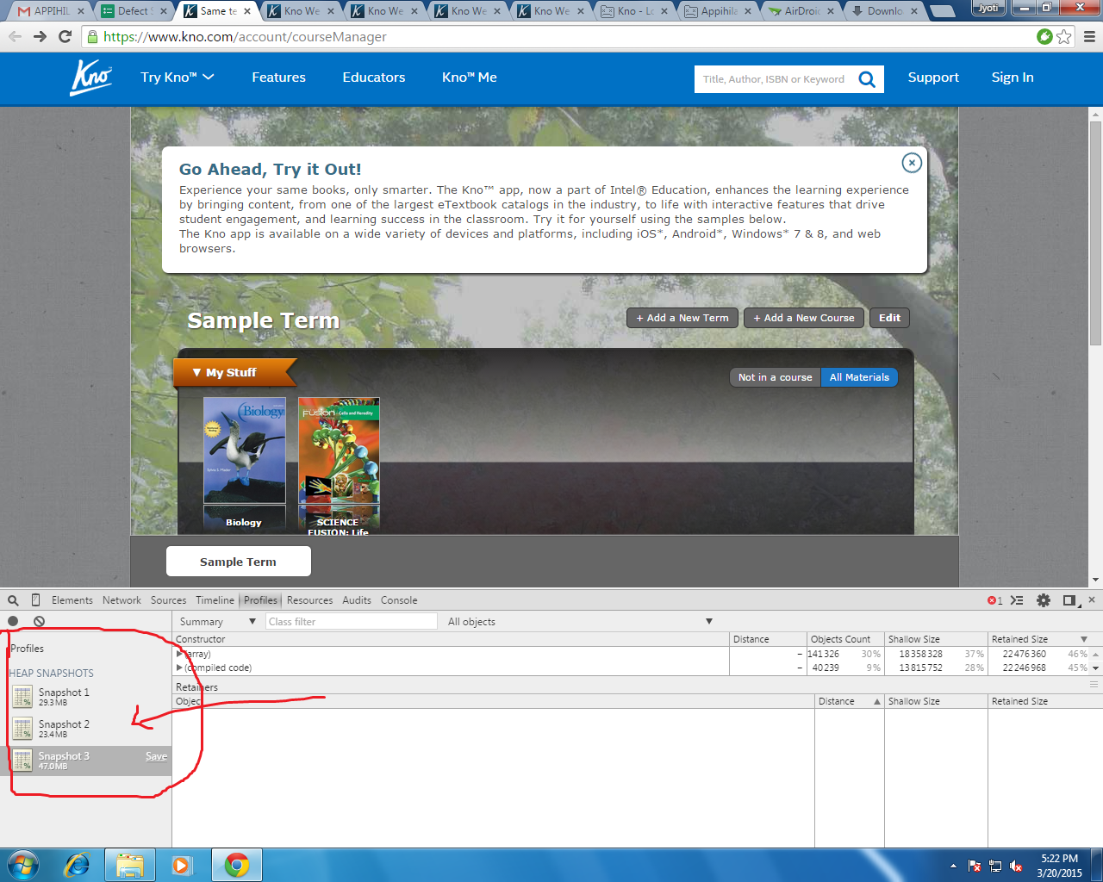Open File Explorer from taskbar
1103x882 pixels.
point(130,865)
